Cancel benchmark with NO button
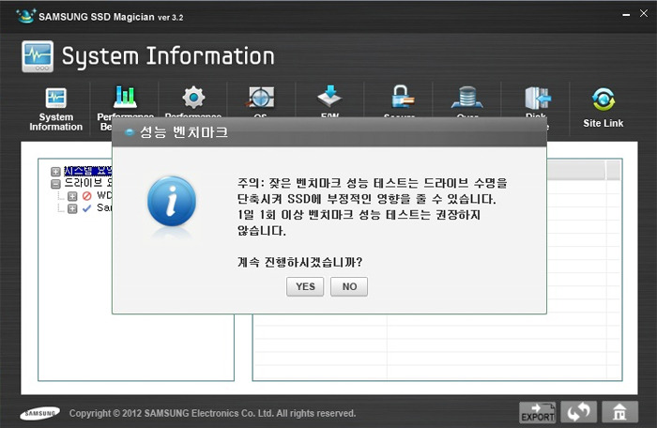This screenshot has width=657, height=428. 349,286
